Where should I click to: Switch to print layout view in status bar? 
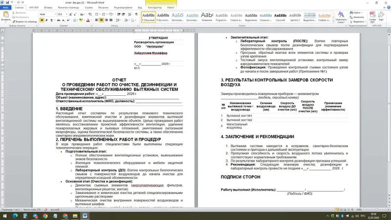coord(337,210)
